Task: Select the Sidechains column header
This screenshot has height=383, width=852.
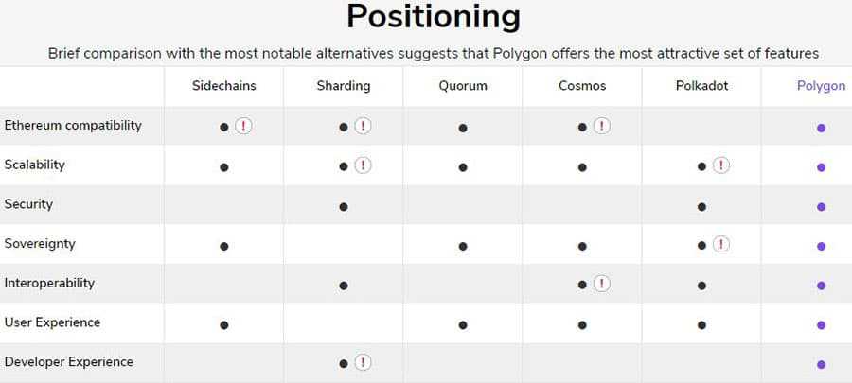Action: click(223, 86)
